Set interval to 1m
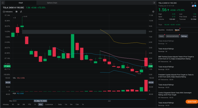 click(66, 105)
